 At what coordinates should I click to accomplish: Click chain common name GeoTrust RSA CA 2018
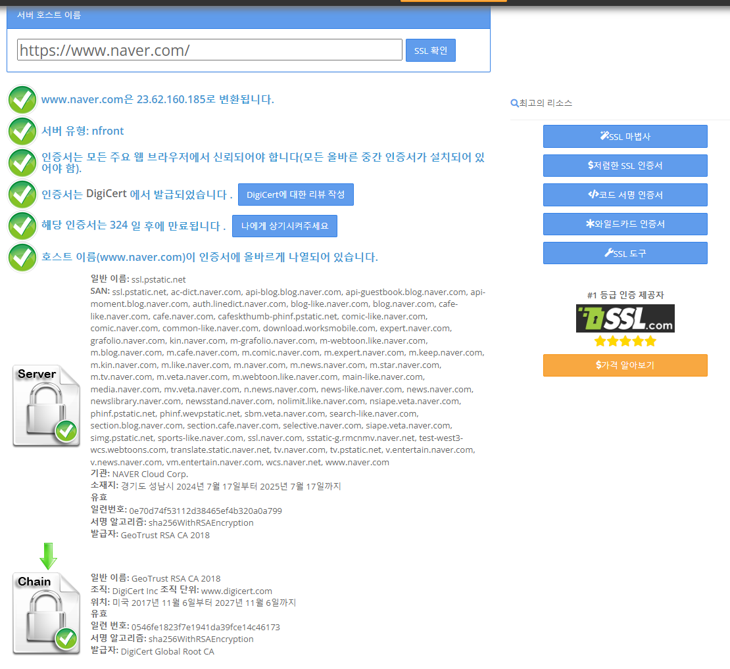pos(176,578)
